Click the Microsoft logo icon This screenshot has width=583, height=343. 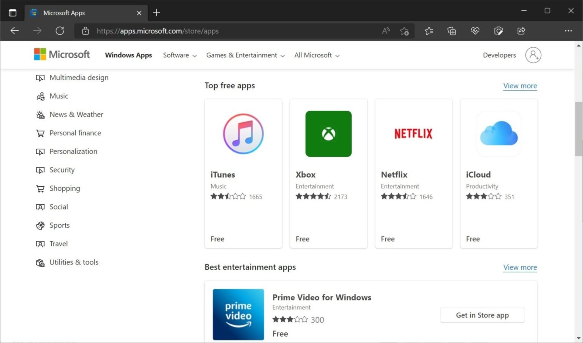click(39, 55)
